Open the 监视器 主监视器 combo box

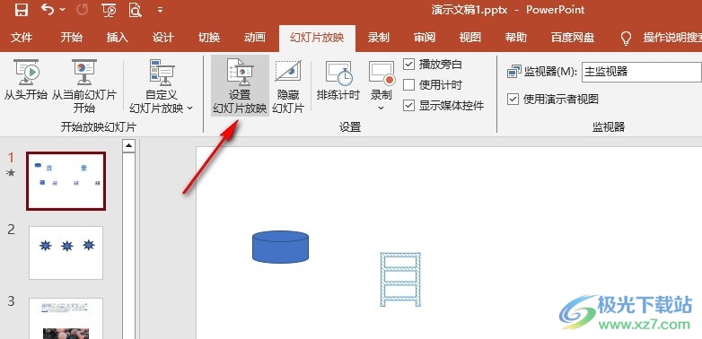pos(642,72)
